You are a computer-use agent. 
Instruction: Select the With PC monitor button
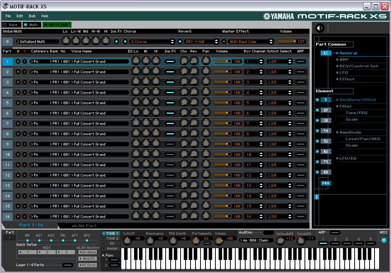88,259
